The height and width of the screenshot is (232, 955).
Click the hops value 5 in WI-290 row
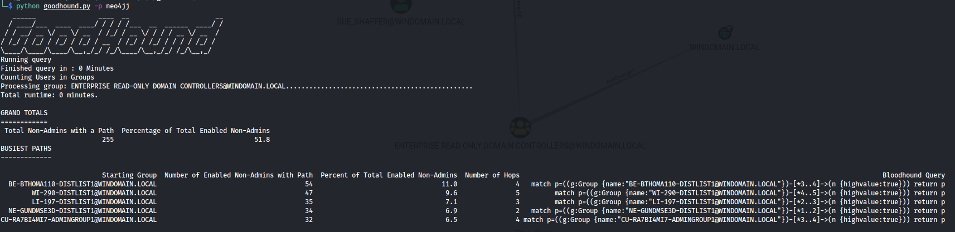(x=518, y=193)
